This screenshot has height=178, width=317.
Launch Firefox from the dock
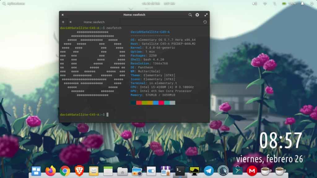click(50, 171)
